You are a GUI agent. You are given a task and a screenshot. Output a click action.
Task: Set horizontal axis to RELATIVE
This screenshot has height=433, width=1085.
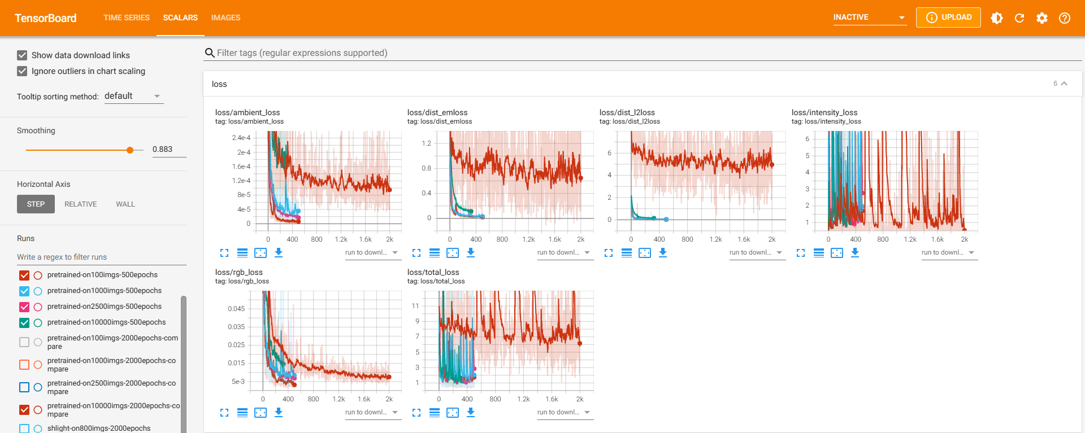[x=81, y=204]
